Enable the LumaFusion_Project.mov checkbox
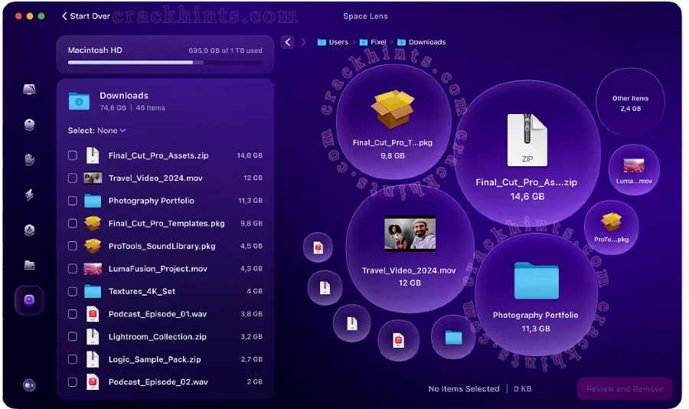The width and height of the screenshot is (689, 409). (x=73, y=269)
